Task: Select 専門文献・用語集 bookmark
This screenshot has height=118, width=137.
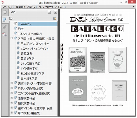Action: click(29, 113)
